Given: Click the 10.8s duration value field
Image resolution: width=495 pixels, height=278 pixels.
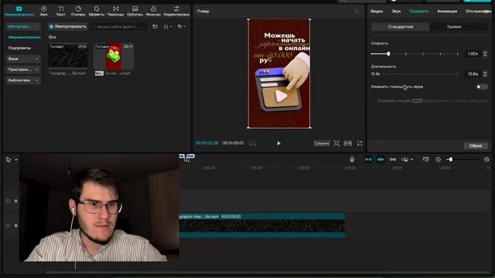Looking at the screenshot, I should point(473,74).
